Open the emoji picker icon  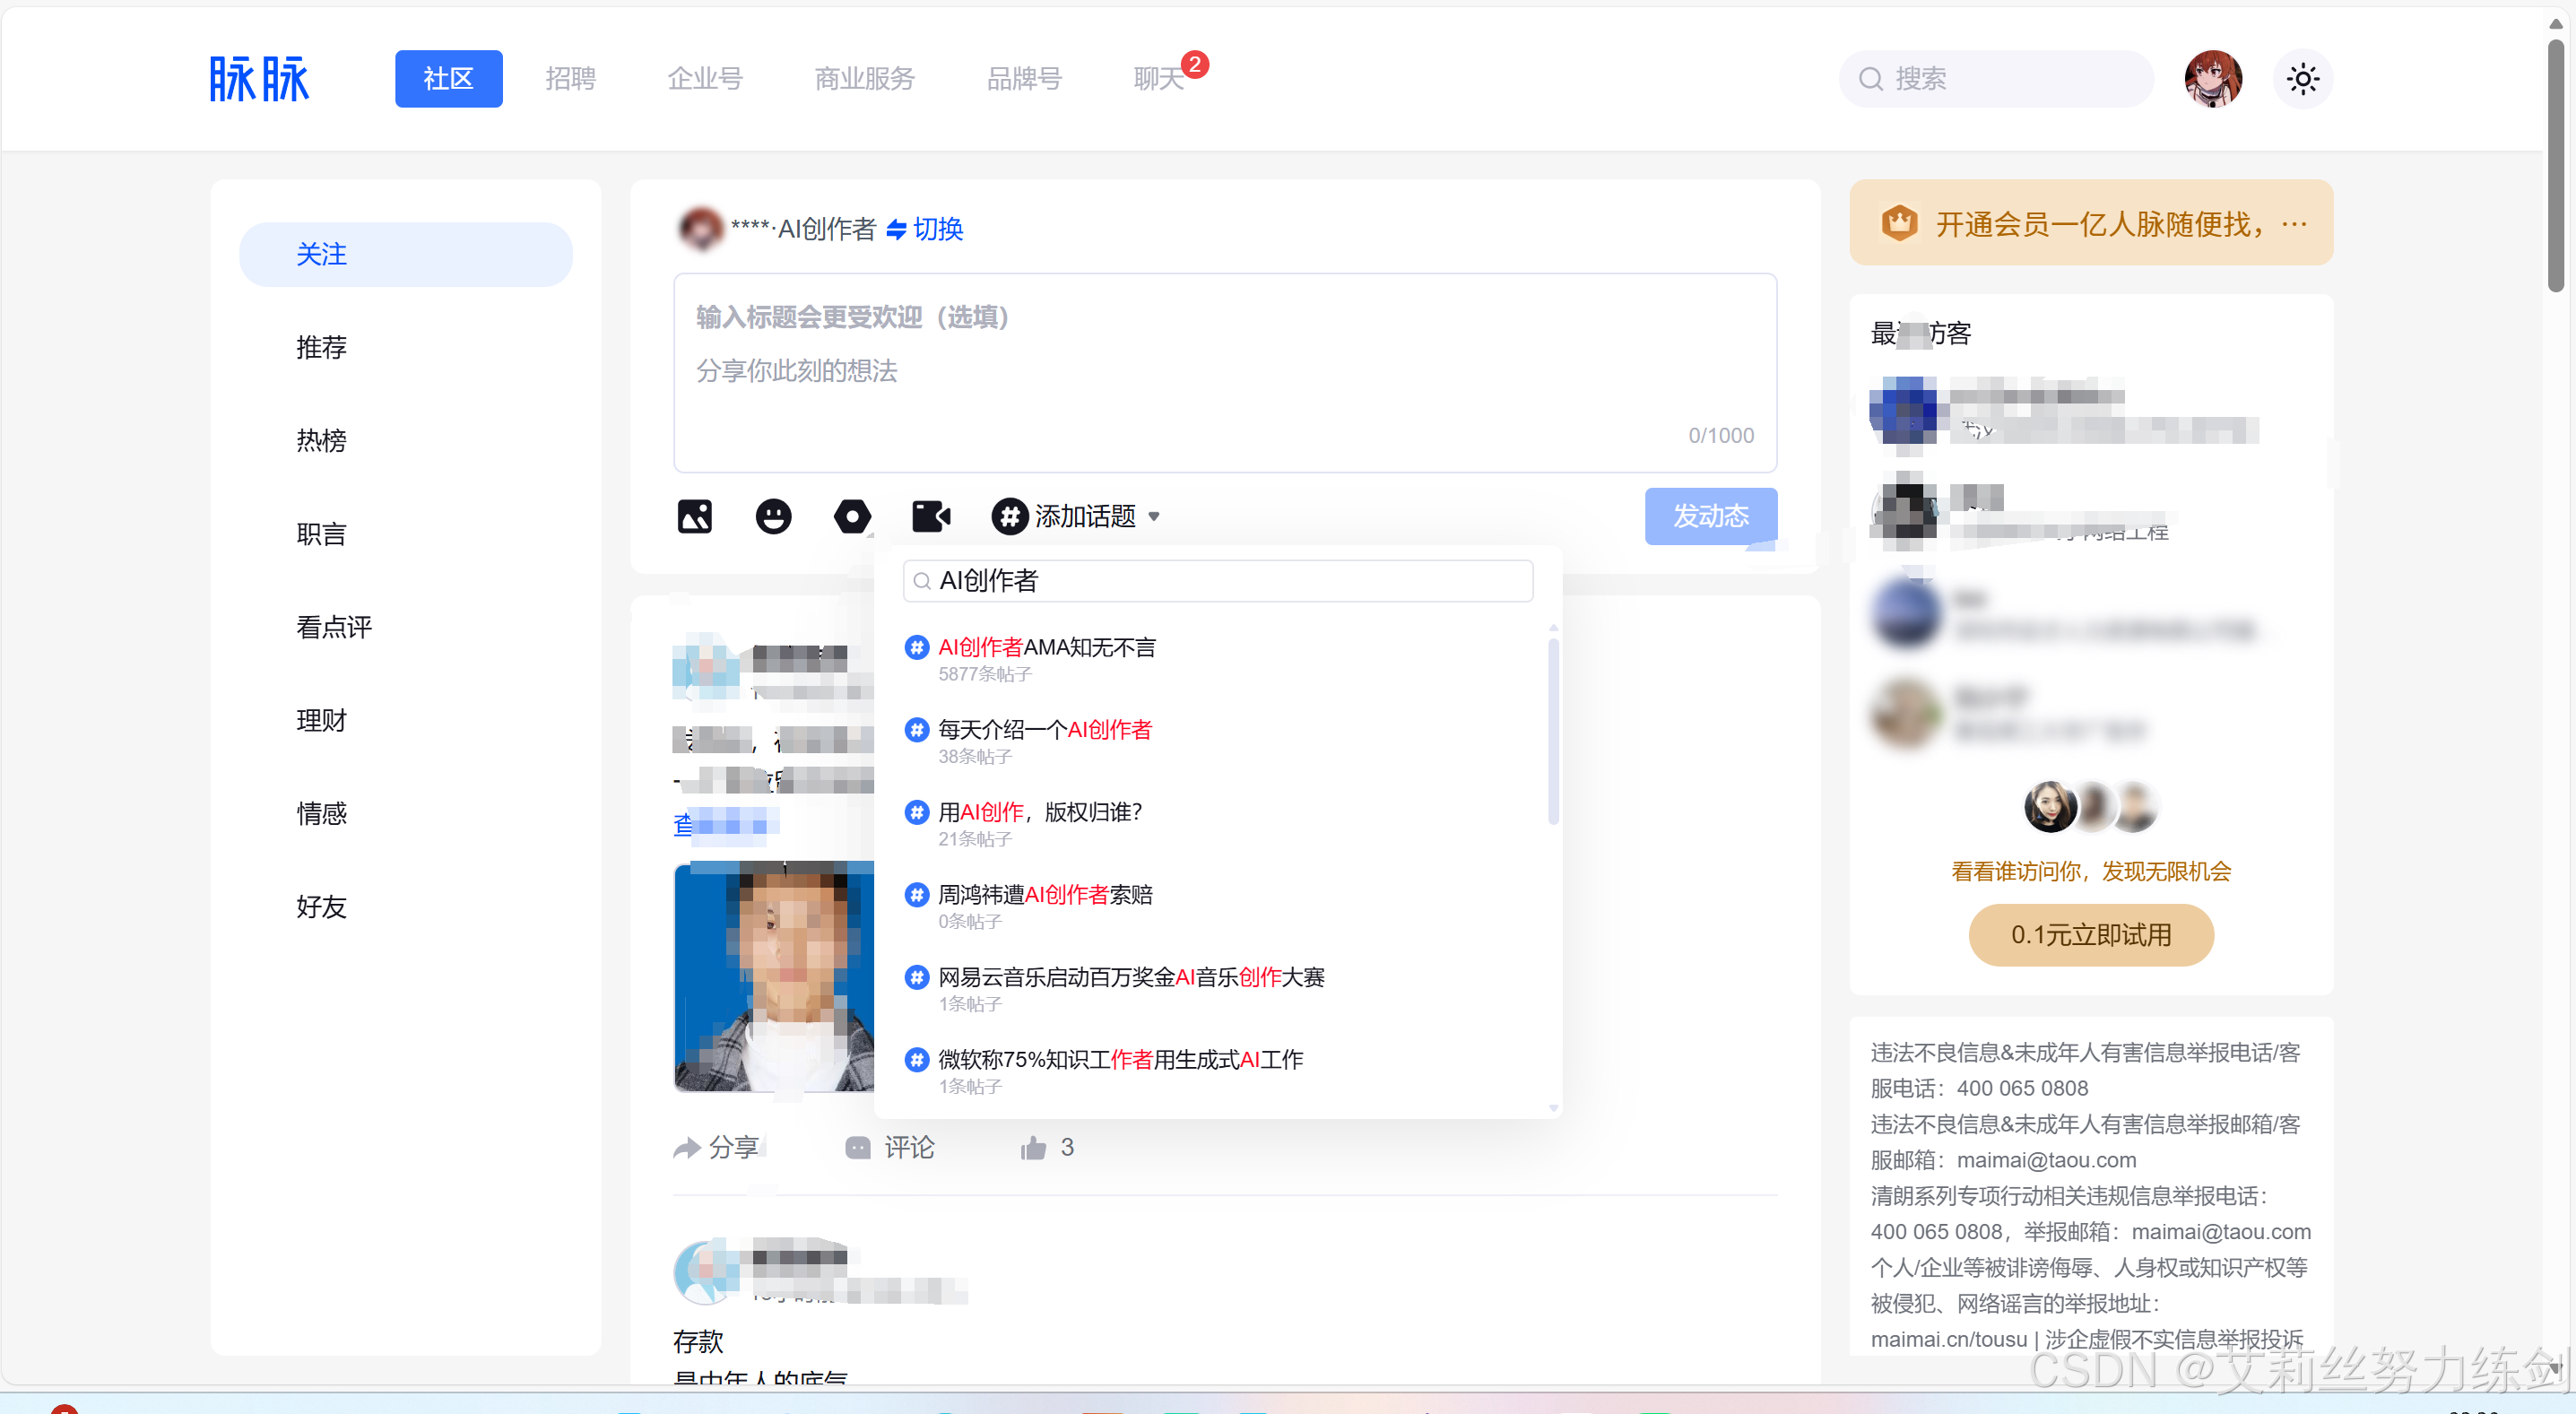(772, 516)
